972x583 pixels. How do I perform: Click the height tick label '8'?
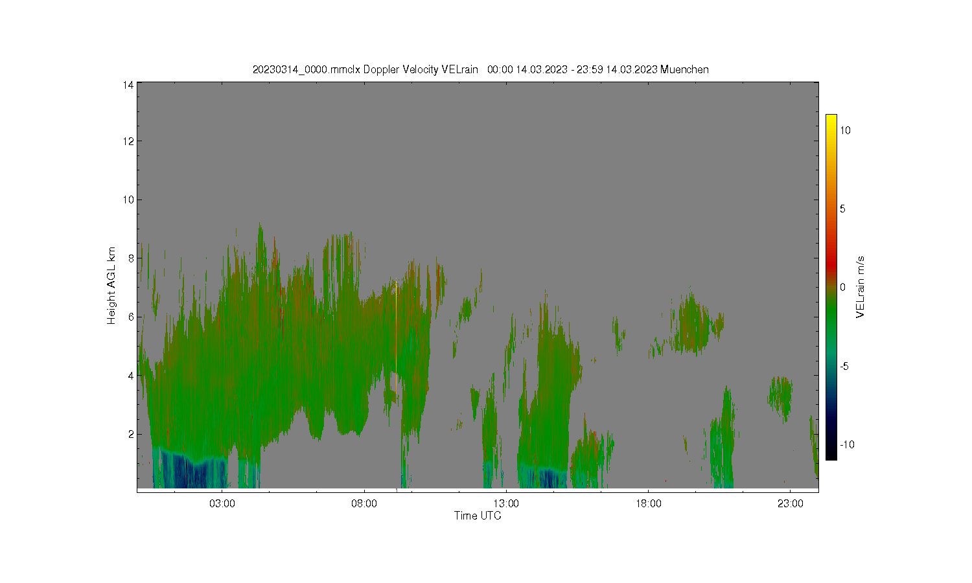pos(131,258)
